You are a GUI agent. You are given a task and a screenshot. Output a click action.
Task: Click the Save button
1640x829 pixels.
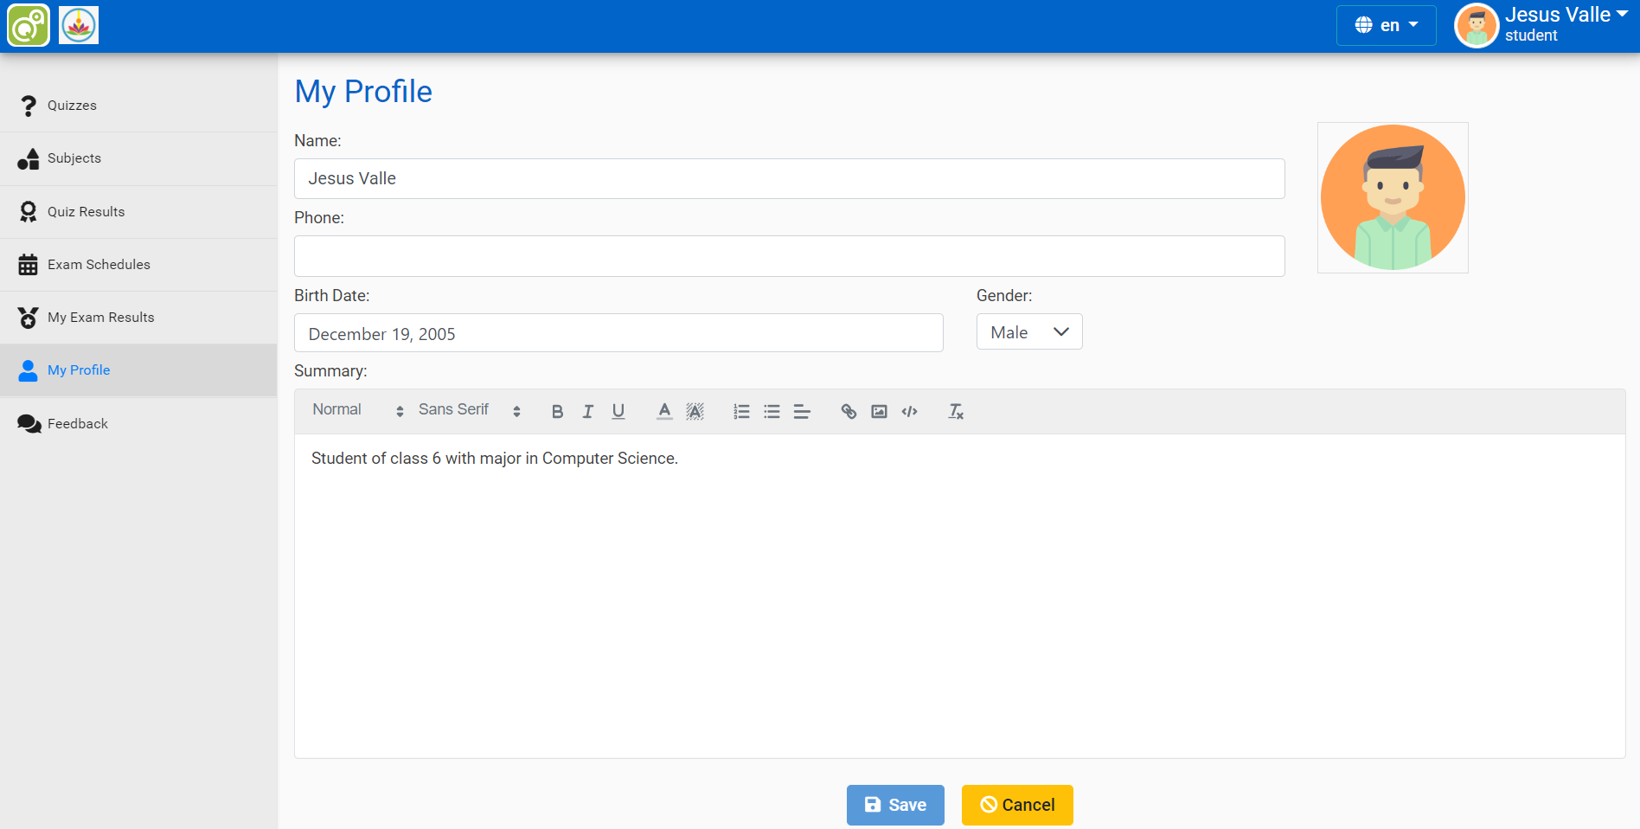point(895,805)
